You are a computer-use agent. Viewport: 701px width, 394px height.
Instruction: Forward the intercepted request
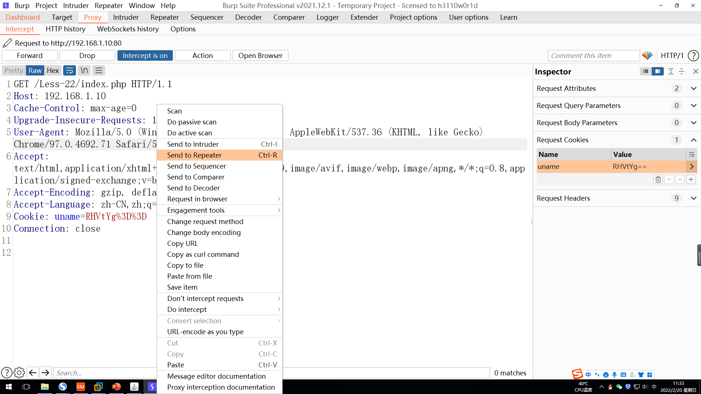point(30,55)
